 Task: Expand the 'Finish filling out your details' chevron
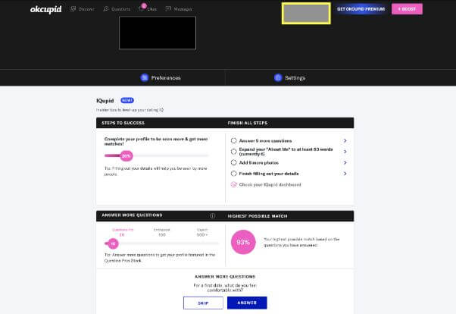point(345,174)
